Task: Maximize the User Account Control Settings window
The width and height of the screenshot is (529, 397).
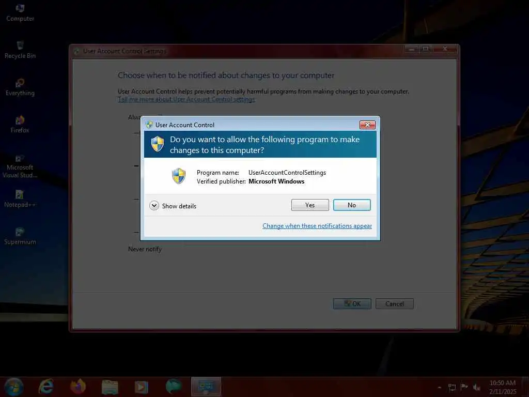Action: [426, 49]
